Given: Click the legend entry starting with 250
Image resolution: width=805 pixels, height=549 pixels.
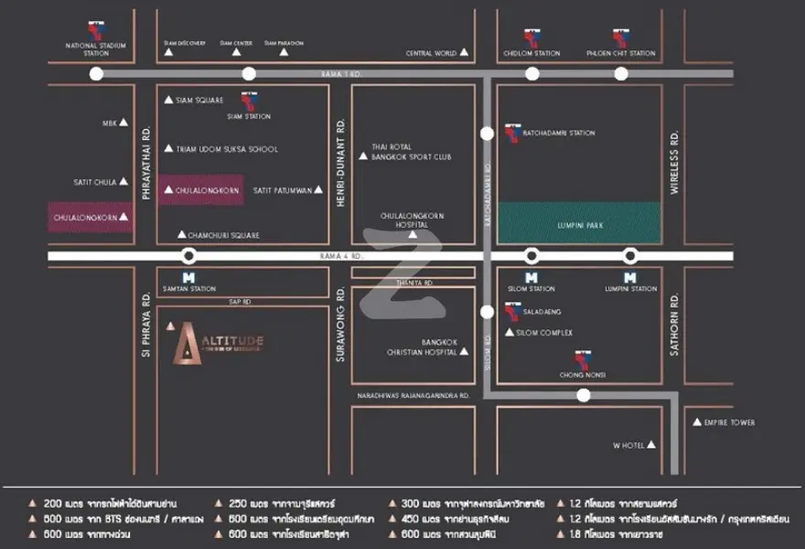Looking at the screenshot, I should coord(274,504).
